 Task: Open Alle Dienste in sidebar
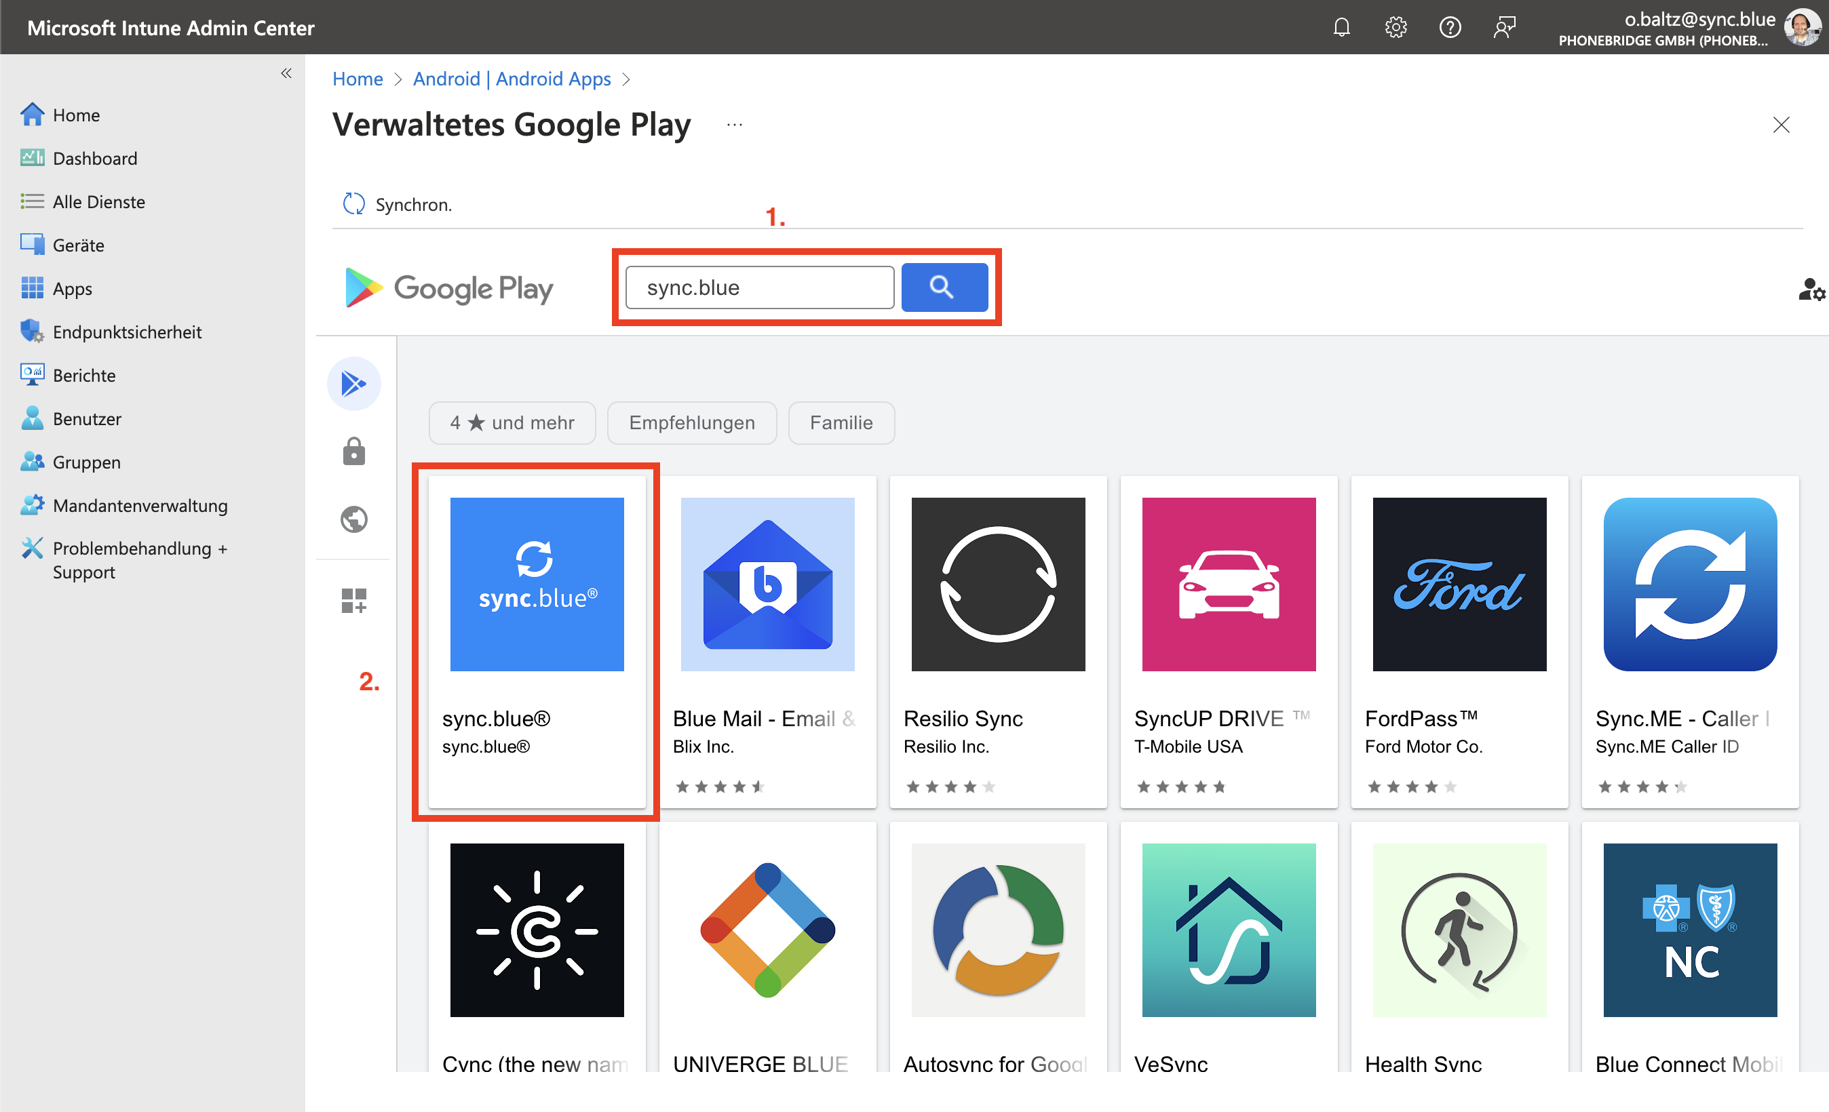(83, 202)
